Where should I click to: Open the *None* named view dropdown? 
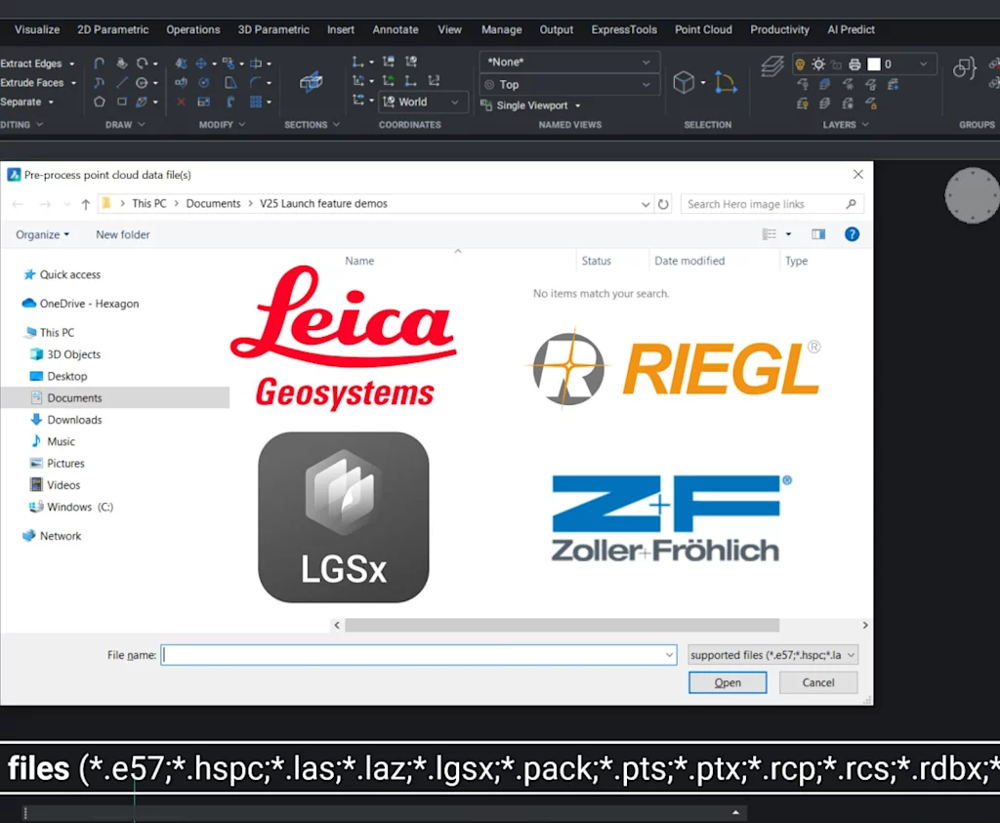click(x=569, y=62)
